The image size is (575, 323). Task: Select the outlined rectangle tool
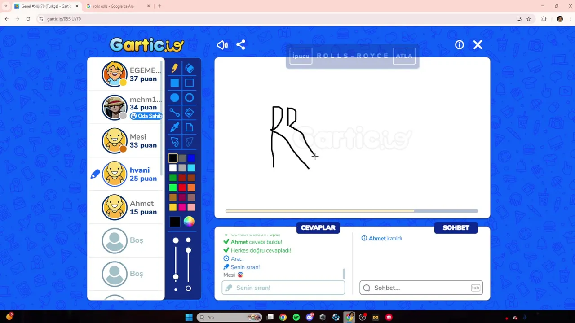click(x=189, y=83)
